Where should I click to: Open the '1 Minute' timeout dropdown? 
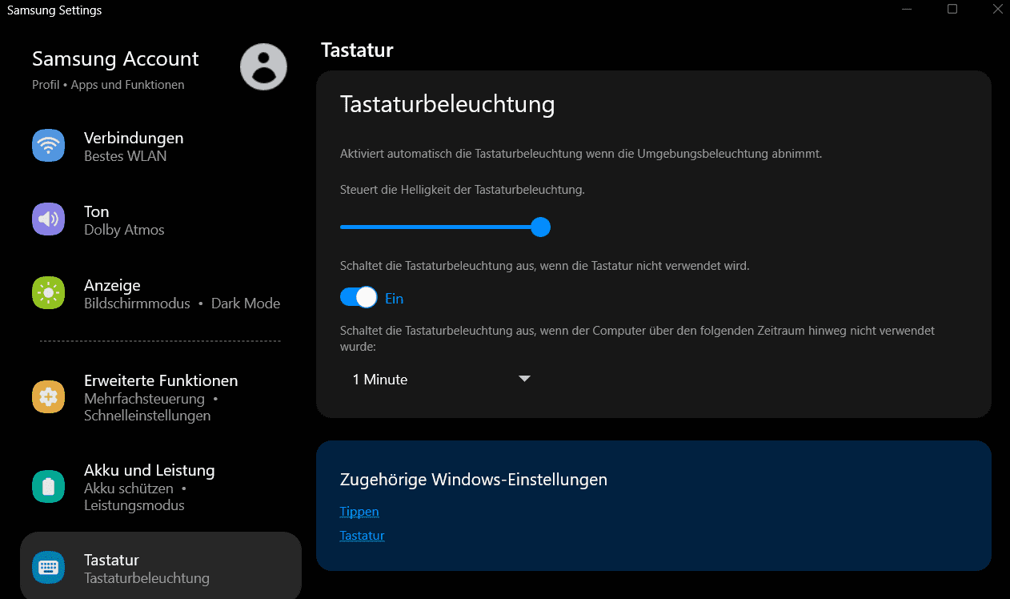click(441, 379)
